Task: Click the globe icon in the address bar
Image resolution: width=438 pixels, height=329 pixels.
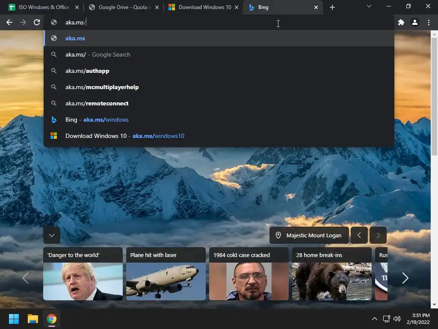Action: [54, 22]
